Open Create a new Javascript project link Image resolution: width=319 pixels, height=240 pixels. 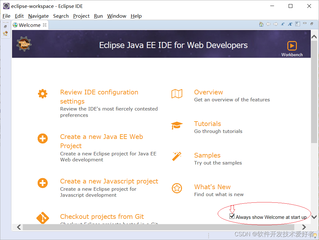click(109, 181)
